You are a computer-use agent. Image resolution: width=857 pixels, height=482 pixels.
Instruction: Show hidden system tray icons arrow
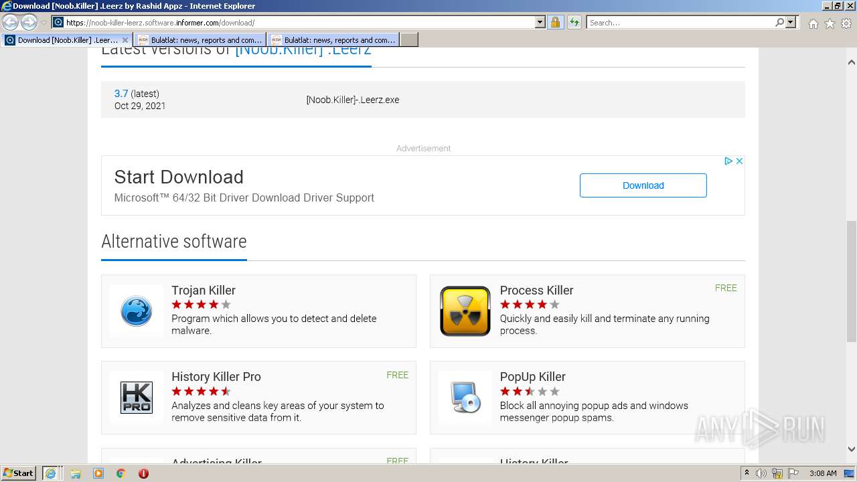click(747, 473)
